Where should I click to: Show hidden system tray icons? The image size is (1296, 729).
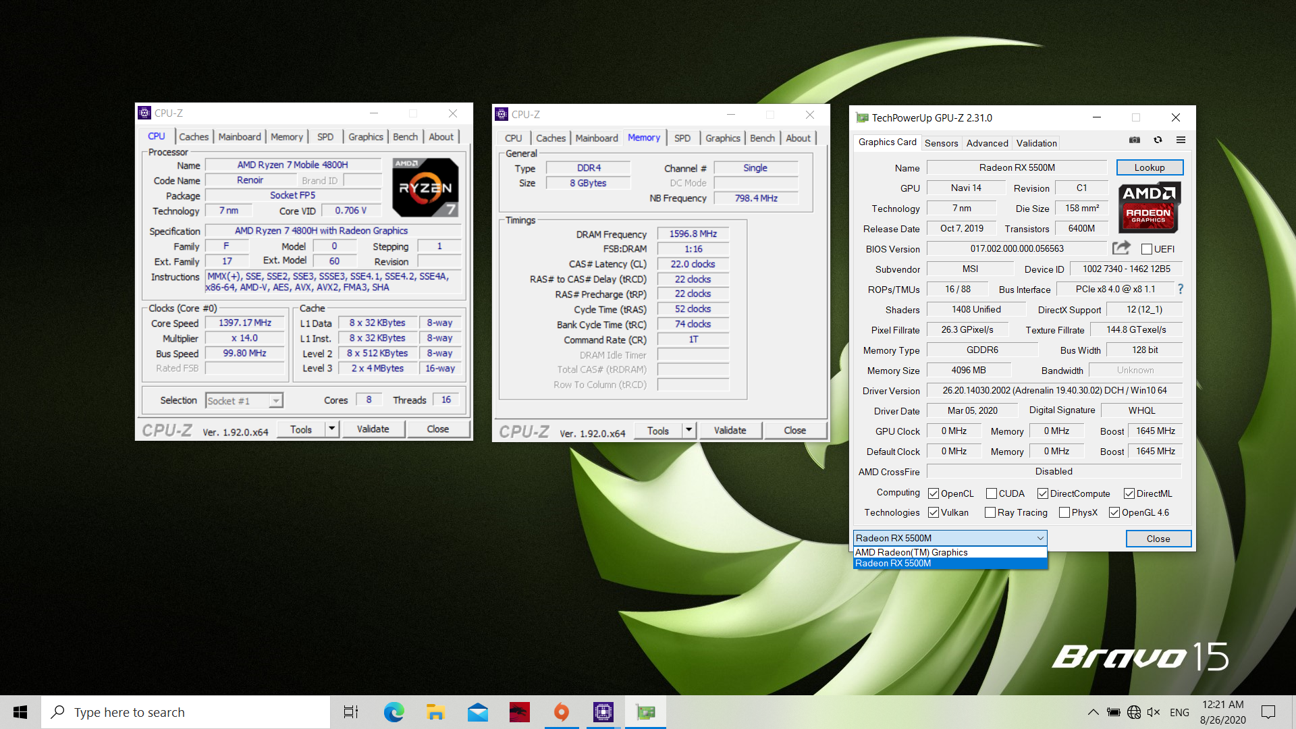[1093, 712]
